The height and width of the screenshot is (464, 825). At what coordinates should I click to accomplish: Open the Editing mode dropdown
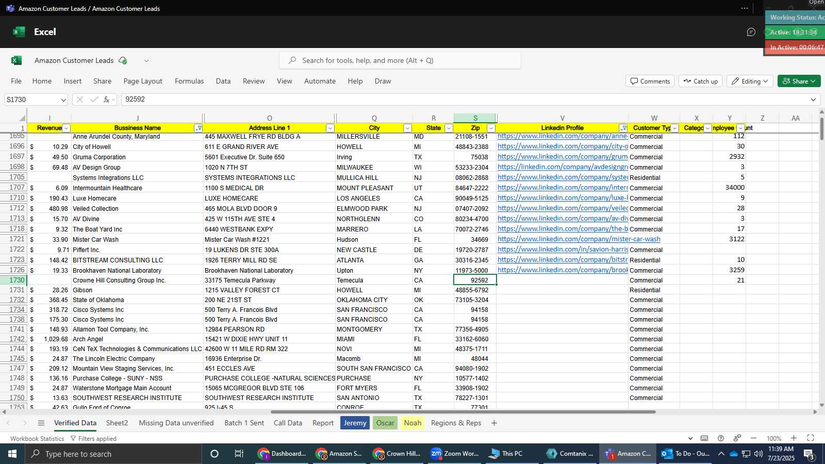pos(750,81)
